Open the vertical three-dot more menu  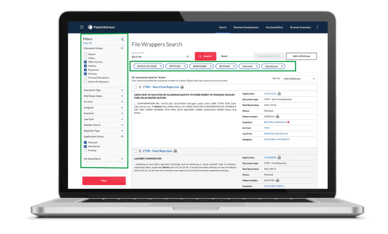tap(317, 27)
